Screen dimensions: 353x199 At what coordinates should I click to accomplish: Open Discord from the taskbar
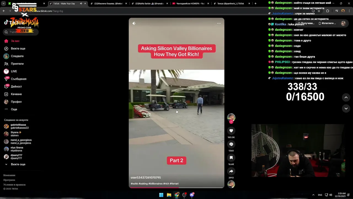pos(192,195)
